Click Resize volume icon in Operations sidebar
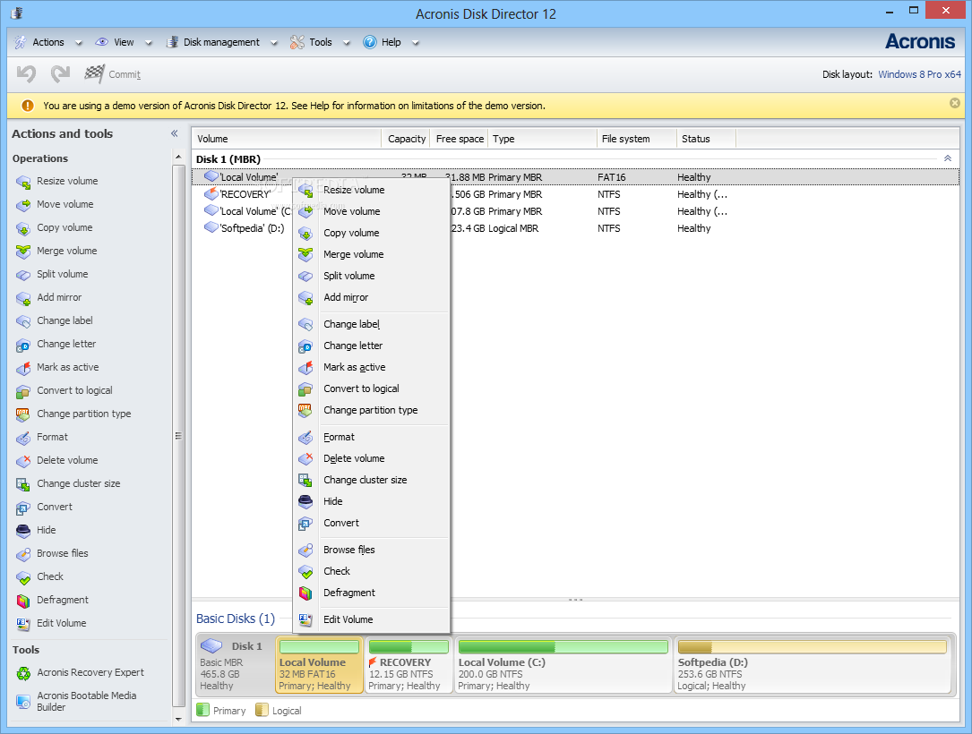Image resolution: width=972 pixels, height=734 pixels. (23, 182)
